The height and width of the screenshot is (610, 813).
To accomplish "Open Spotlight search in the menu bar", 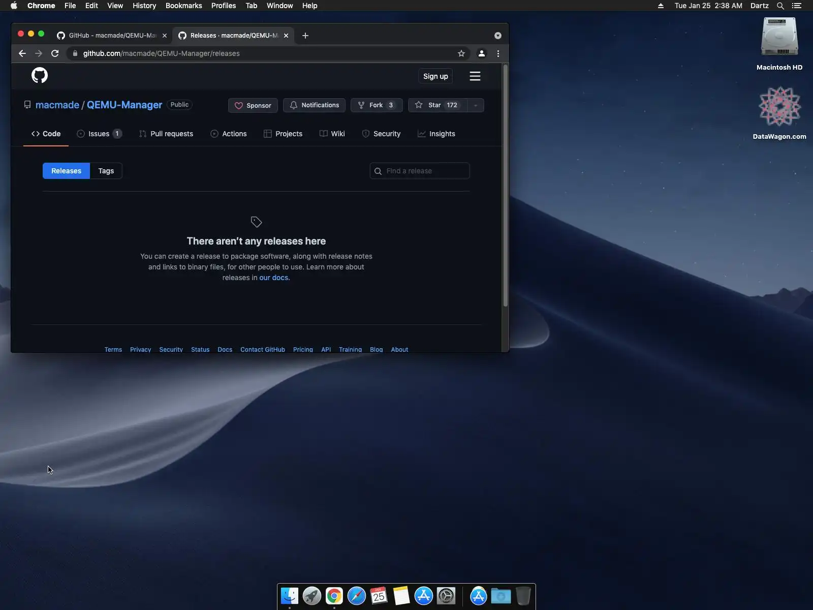I will pos(780,6).
